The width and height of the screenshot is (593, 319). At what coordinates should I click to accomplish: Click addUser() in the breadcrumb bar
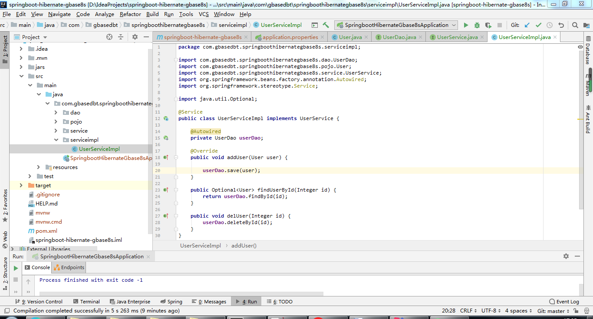tap(244, 245)
